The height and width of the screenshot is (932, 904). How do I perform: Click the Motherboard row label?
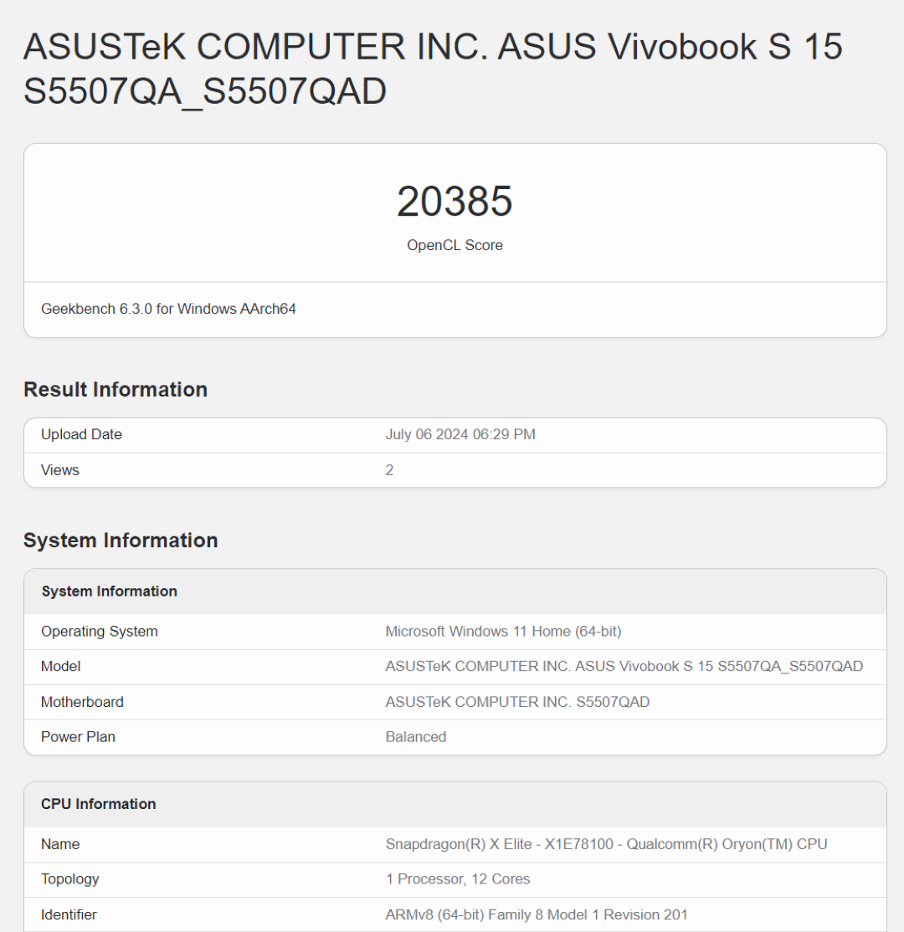82,702
